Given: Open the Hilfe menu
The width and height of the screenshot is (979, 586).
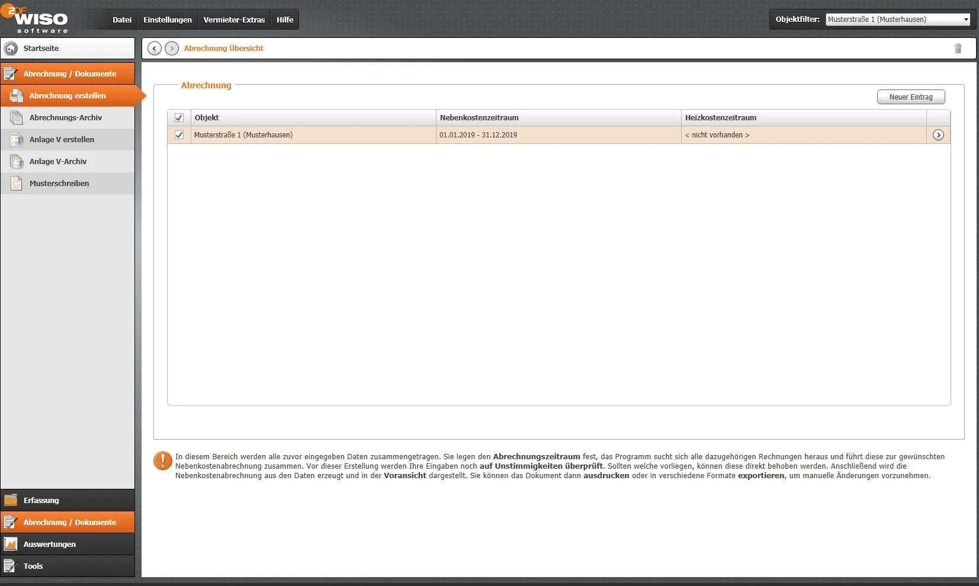Looking at the screenshot, I should [285, 20].
